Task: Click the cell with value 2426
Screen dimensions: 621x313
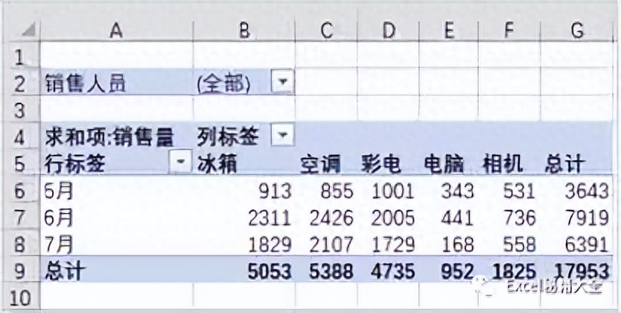Action: 326,218
